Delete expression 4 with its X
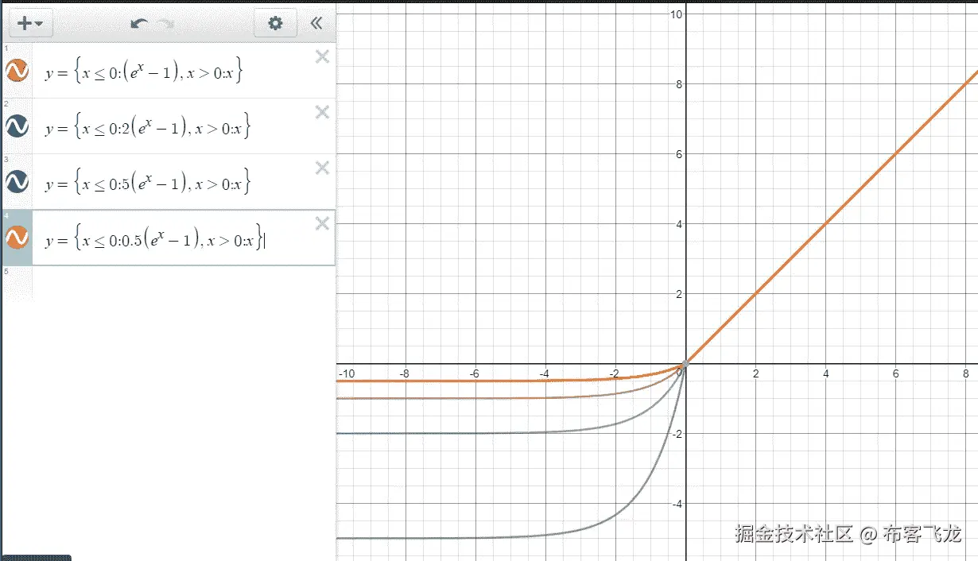Viewport: 978px width, 561px height. 322,223
